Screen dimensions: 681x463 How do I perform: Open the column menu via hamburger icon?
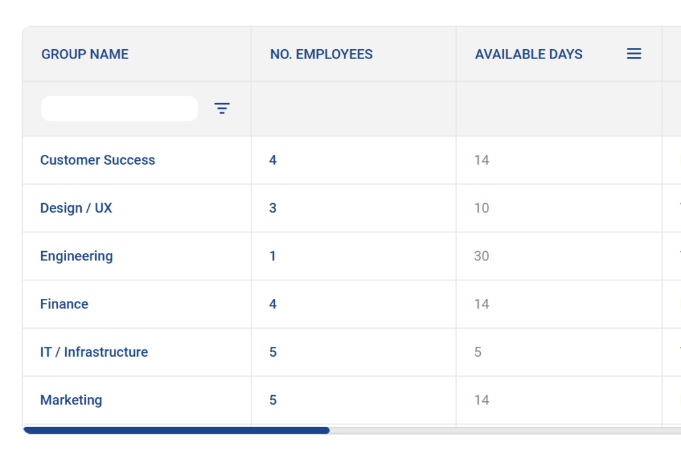pos(634,54)
